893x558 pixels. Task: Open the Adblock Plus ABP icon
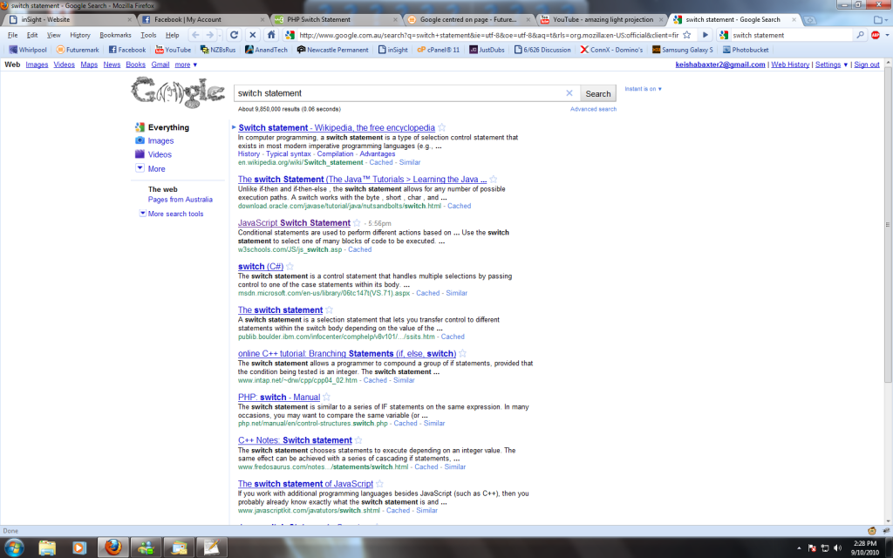tap(876, 35)
